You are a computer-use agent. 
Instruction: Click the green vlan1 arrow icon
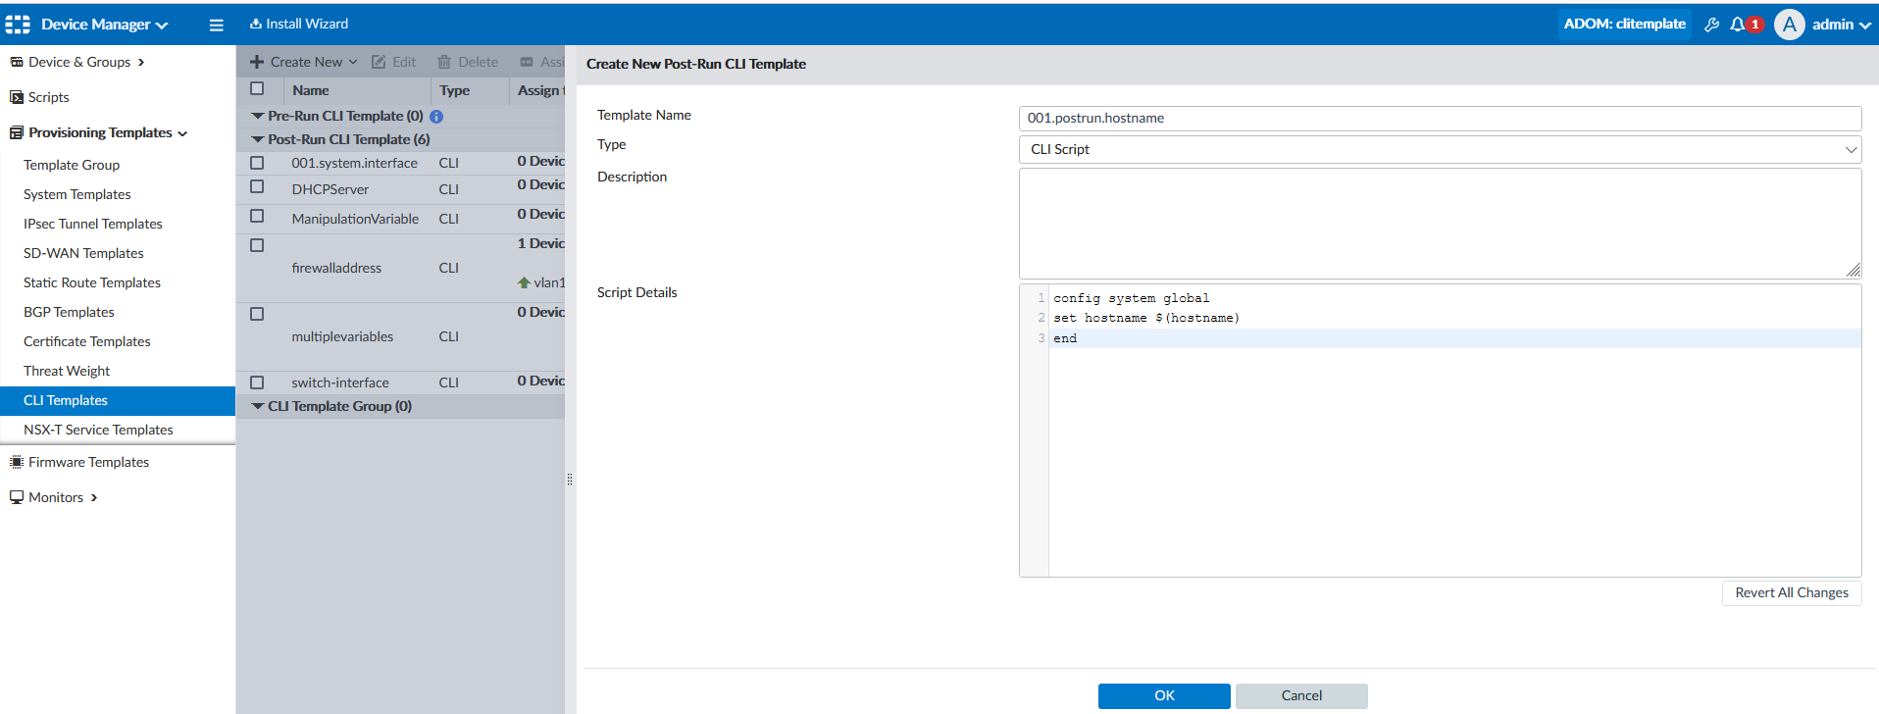[x=524, y=282]
